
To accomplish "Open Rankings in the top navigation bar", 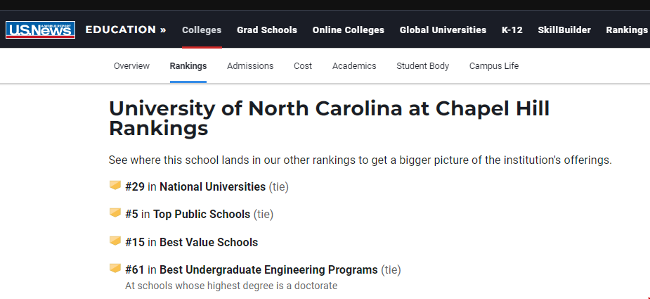I will point(627,30).
